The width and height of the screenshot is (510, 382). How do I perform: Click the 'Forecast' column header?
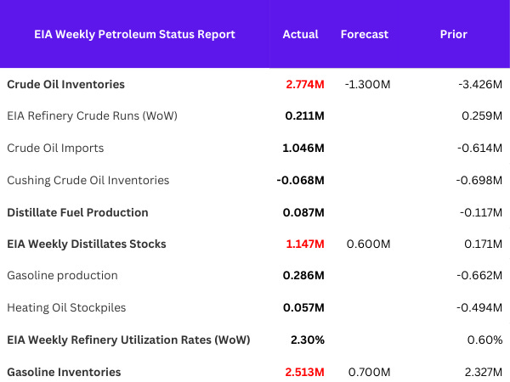(365, 35)
